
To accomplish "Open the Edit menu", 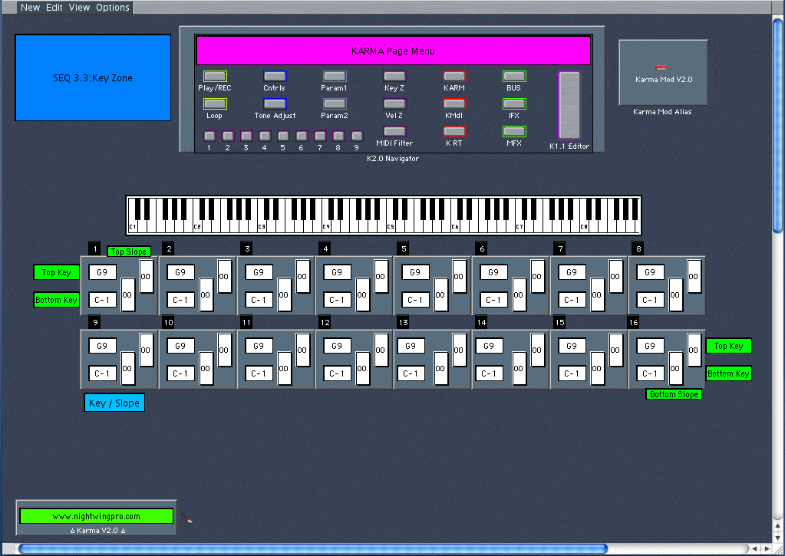I will (x=54, y=7).
